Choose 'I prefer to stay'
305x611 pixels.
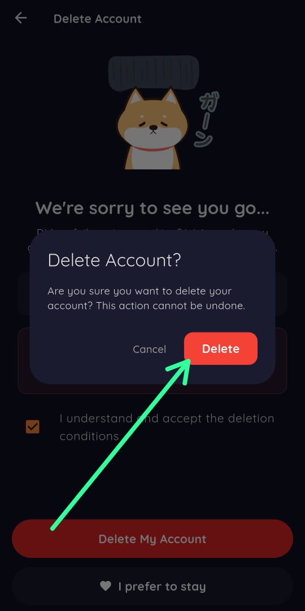[152, 586]
